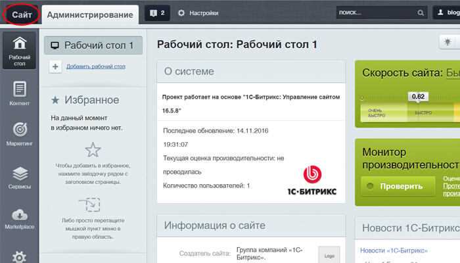Click the outlined star in favorites
Screen dimensions: 460x263
coord(93,150)
